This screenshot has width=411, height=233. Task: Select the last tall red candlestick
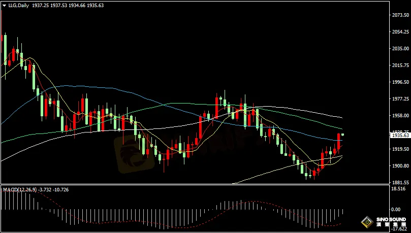339,141
